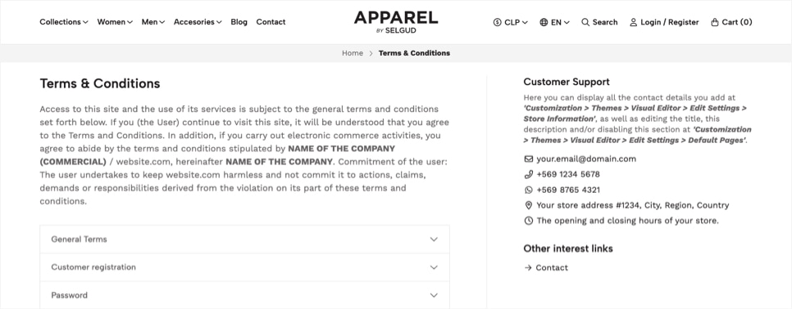Click the currency coin icon next to CLP
This screenshot has height=309, width=792.
pyautogui.click(x=498, y=22)
